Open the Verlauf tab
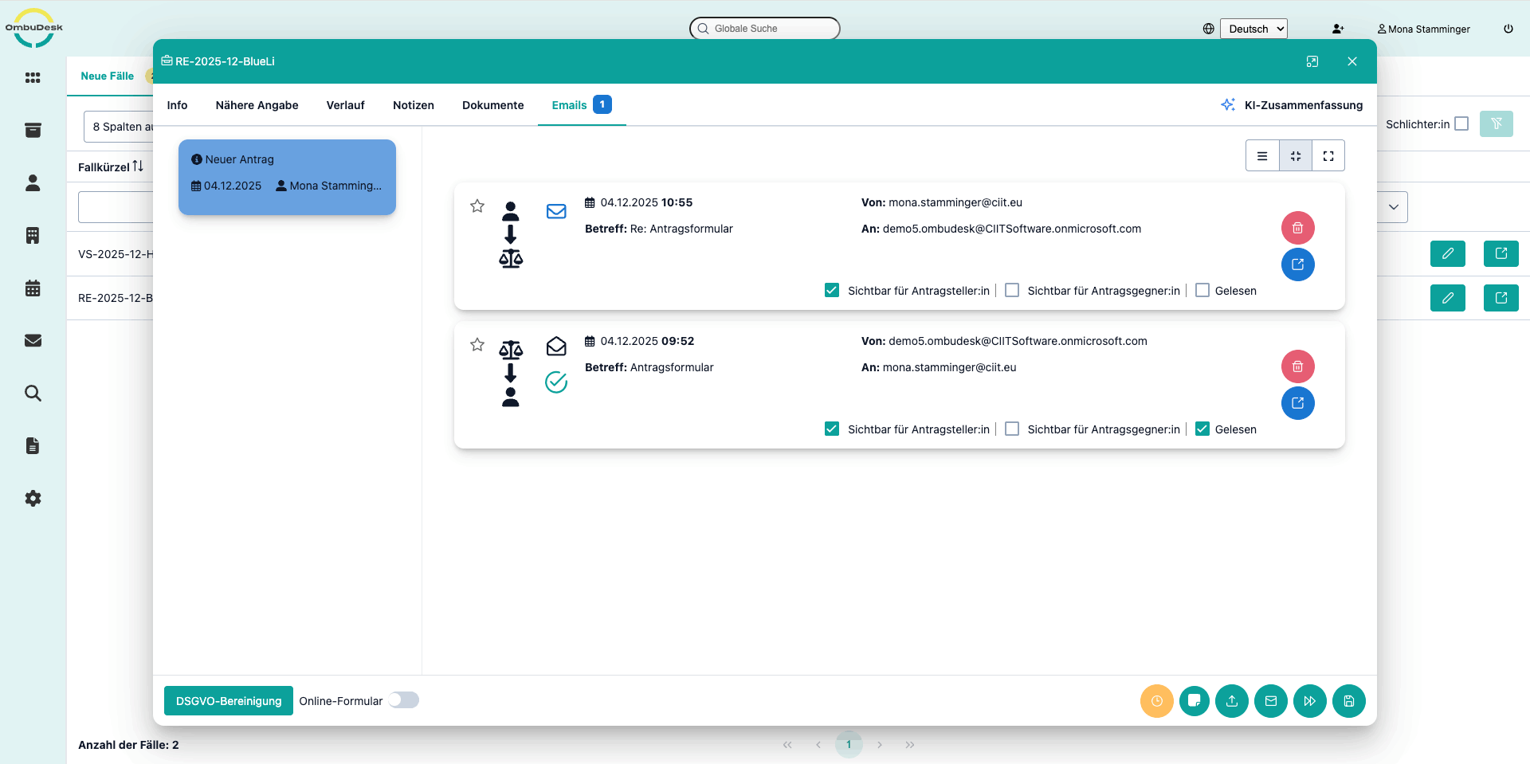Viewport: 1530px width, 764px height. [x=345, y=105]
